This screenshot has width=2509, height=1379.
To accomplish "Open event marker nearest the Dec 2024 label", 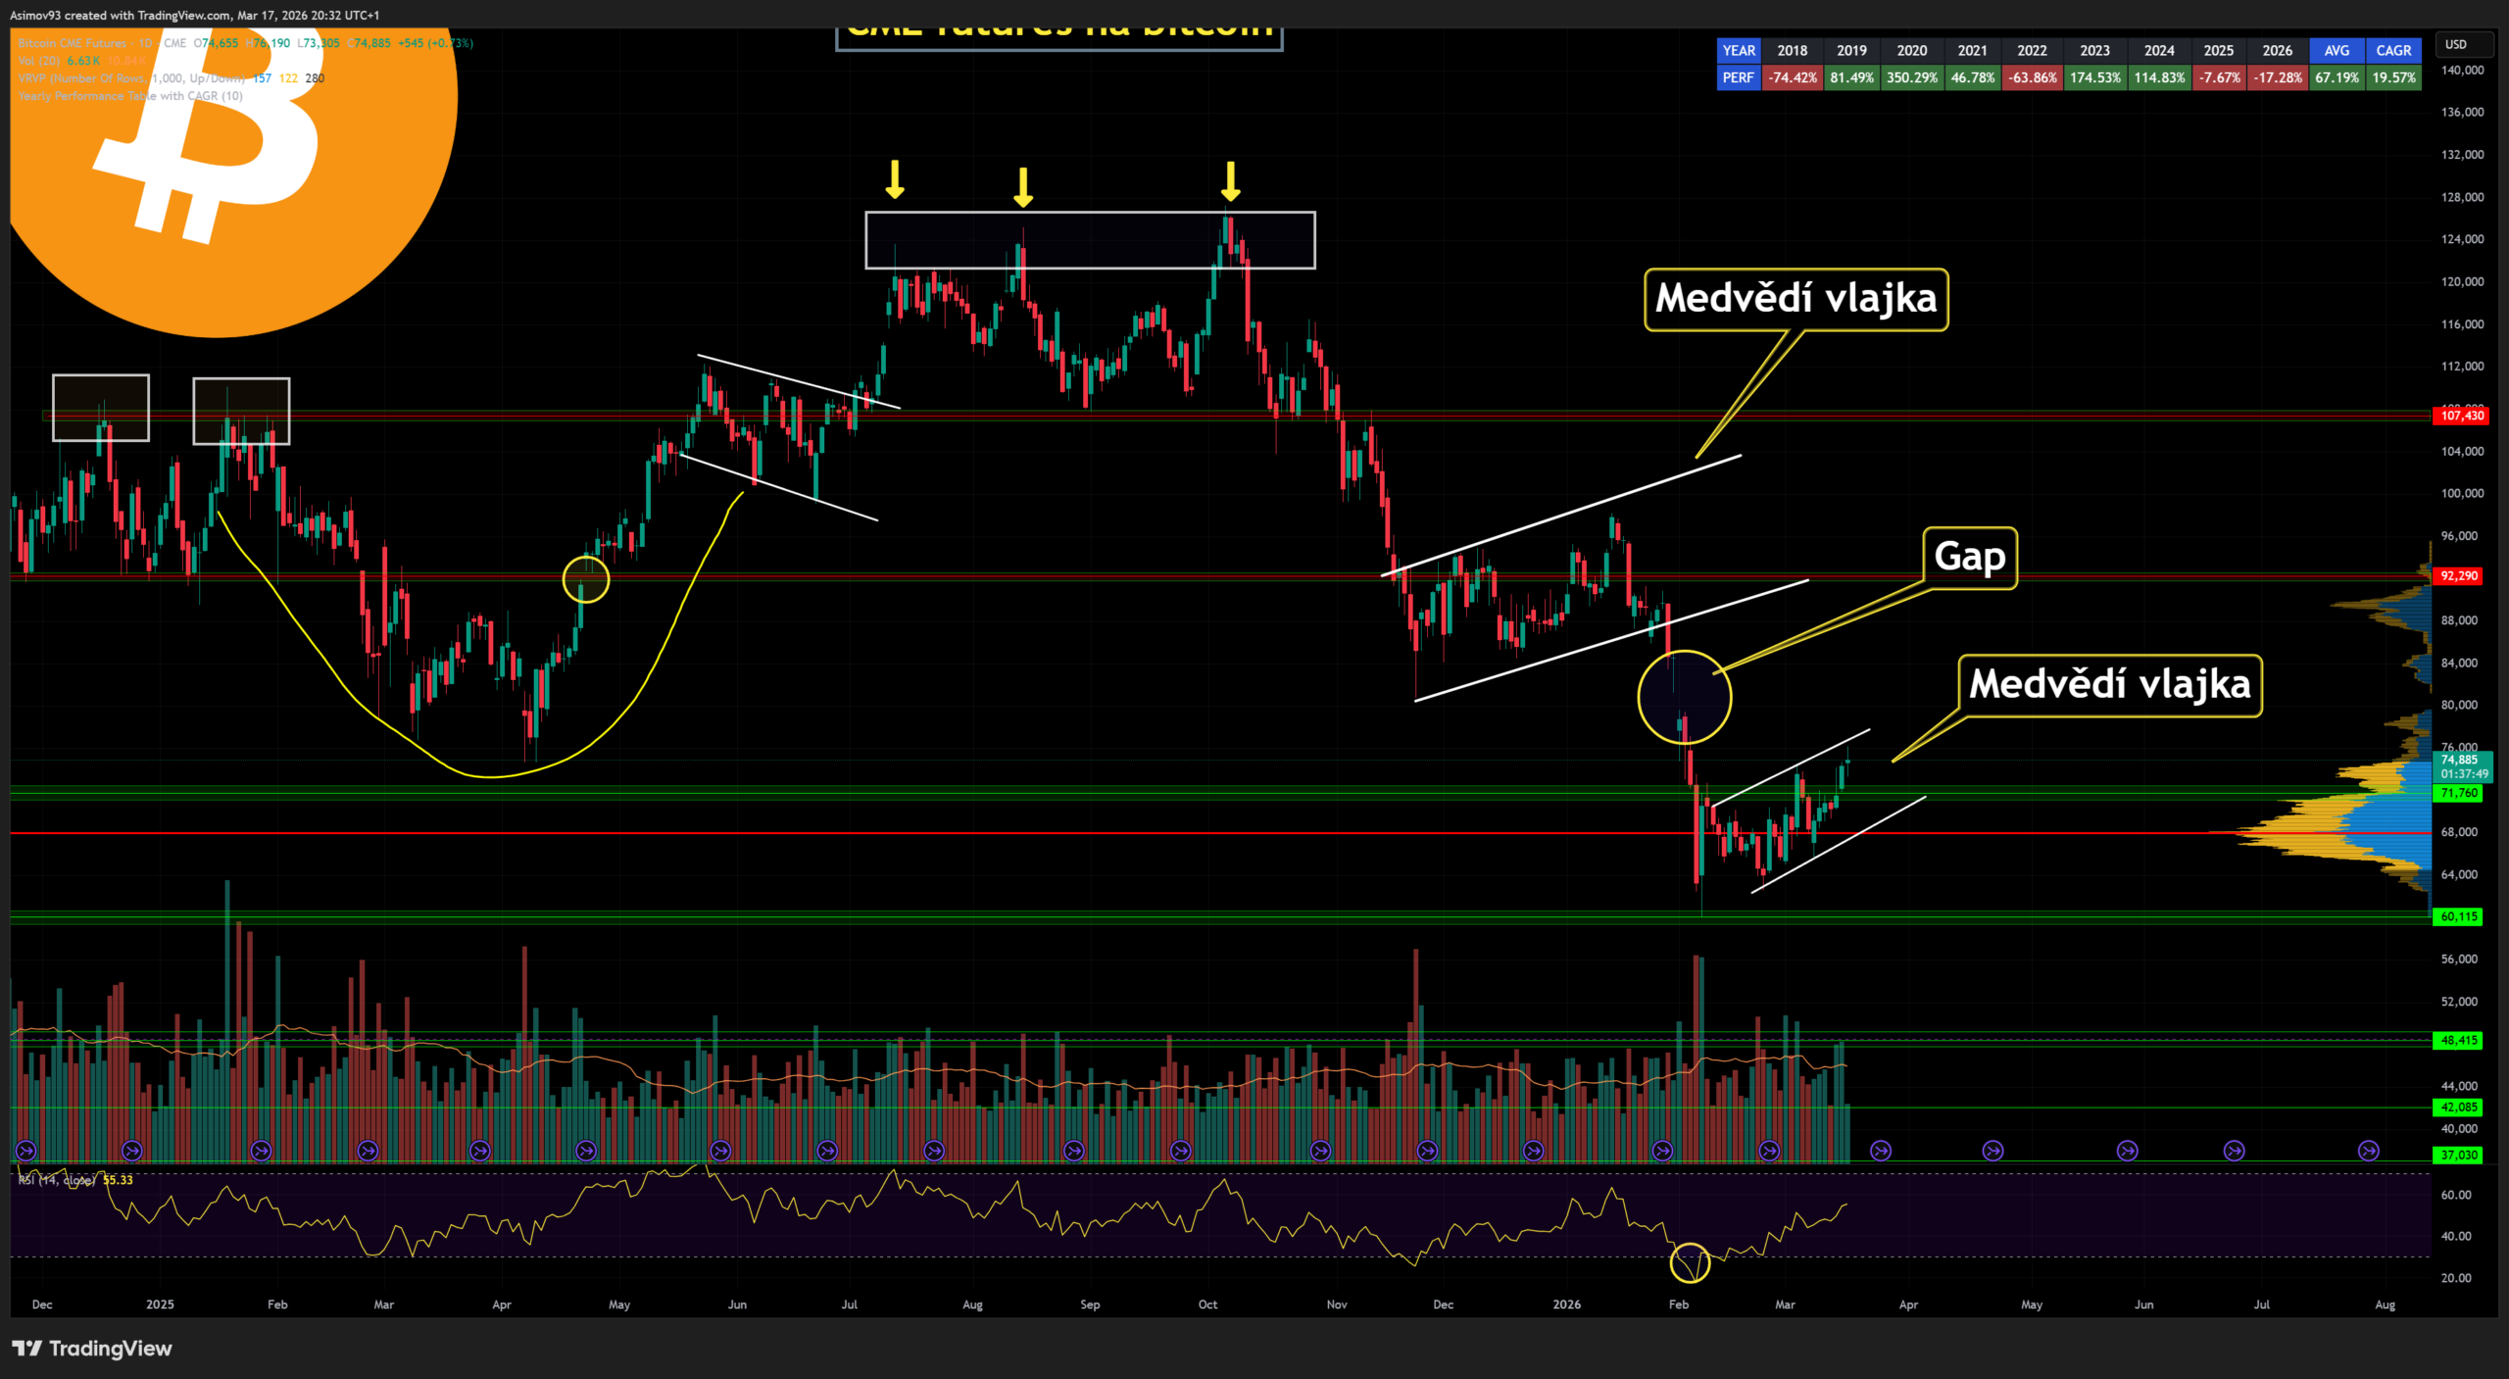I will coord(26,1151).
